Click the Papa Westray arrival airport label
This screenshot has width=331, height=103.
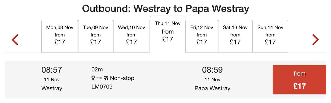tap(212, 88)
